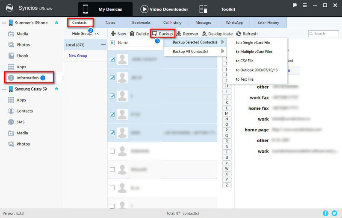Open the Twitter link icon

[x=334, y=213]
